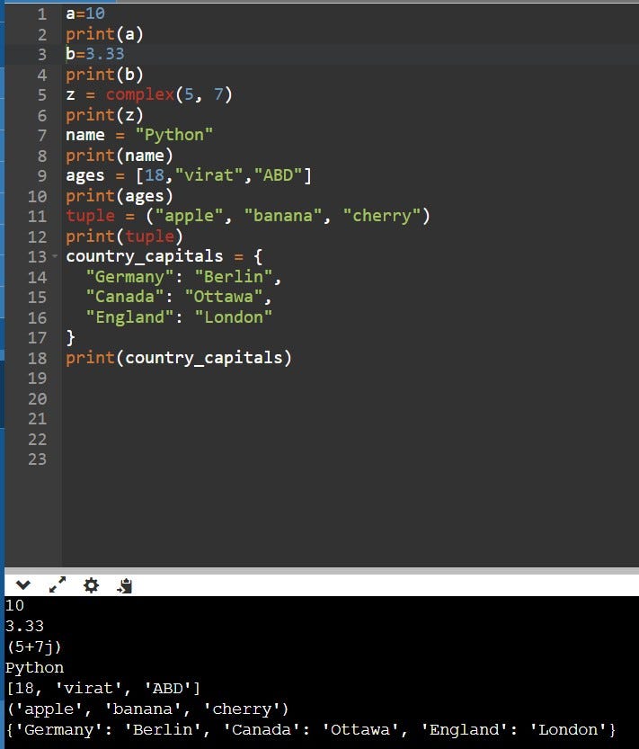This screenshot has height=749, width=639.
Task: Click the "banana" string on line 11
Action: [283, 216]
